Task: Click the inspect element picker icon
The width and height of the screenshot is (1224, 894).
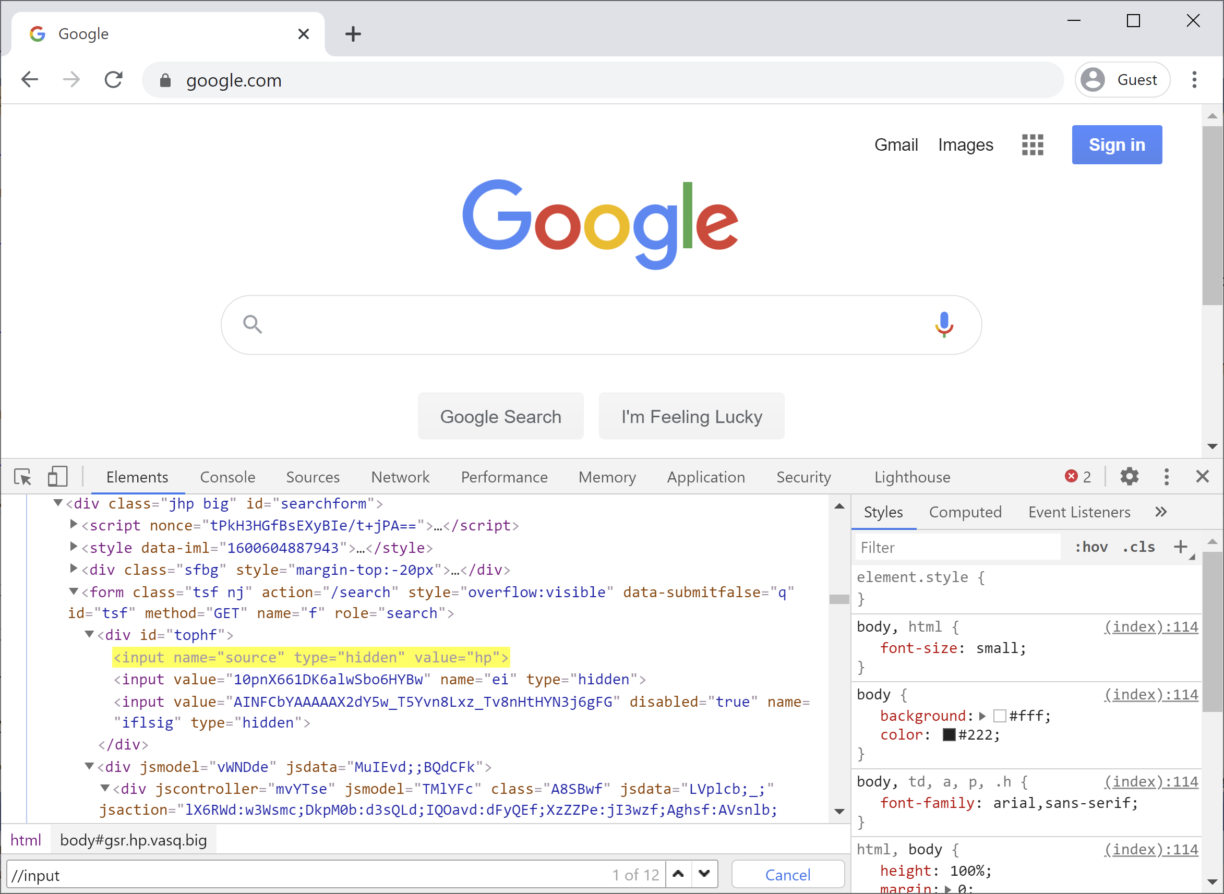Action: [x=23, y=477]
